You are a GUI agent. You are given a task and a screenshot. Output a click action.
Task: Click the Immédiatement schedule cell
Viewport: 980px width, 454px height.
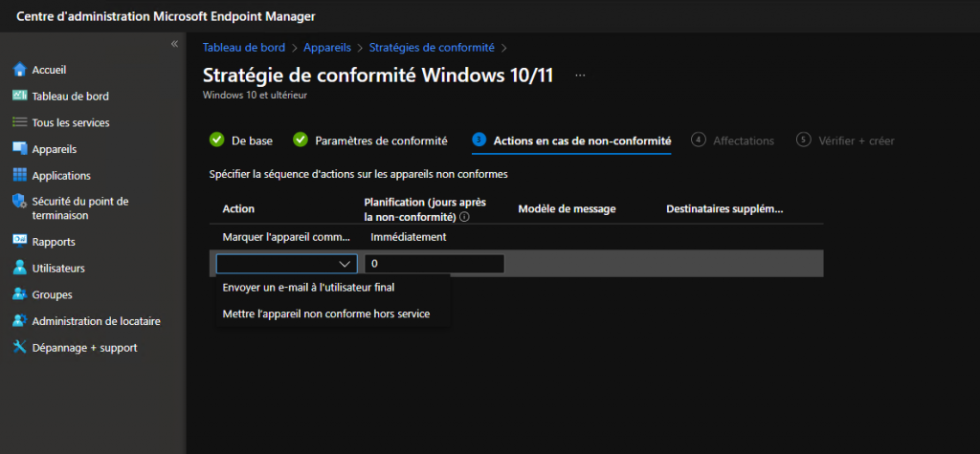point(408,237)
